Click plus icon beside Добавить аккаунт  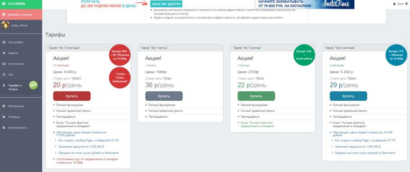click(4, 14)
